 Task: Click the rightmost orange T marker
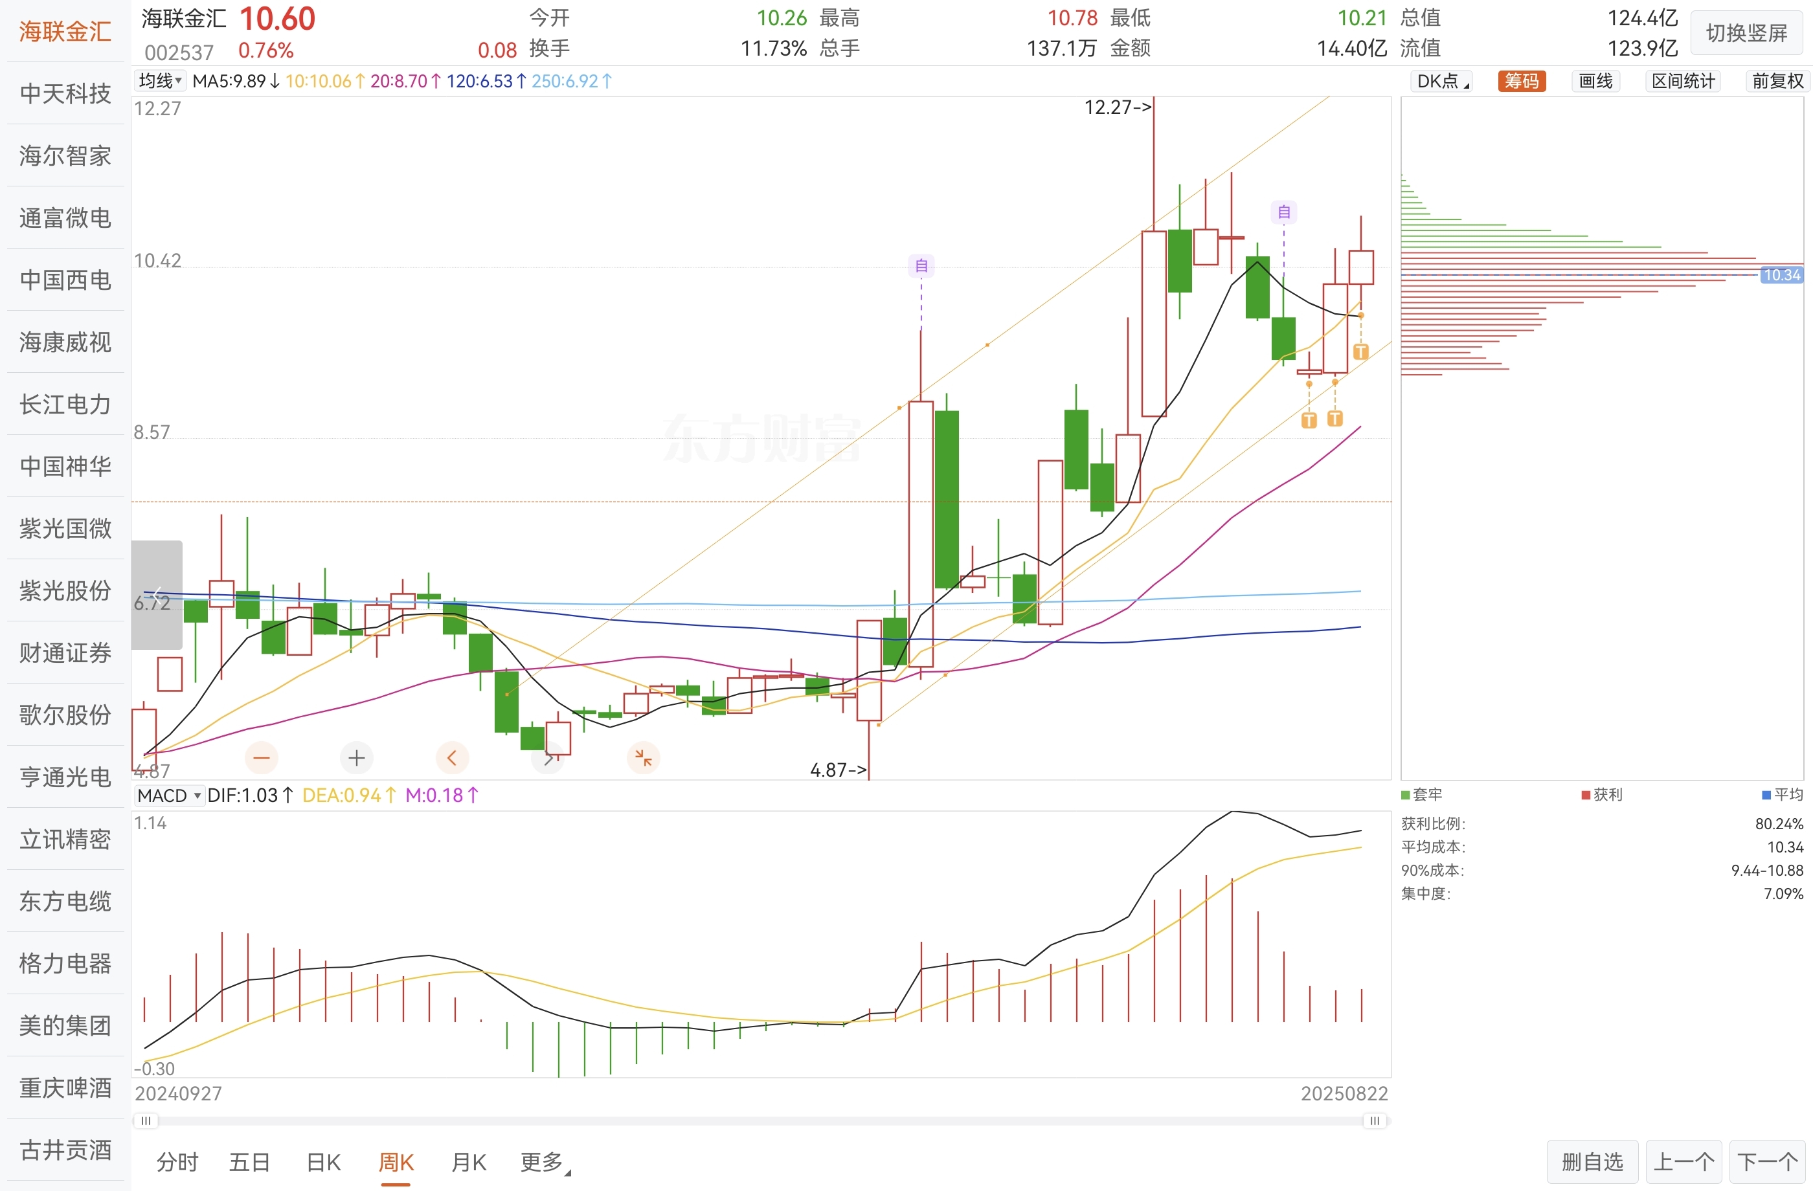pos(1360,352)
